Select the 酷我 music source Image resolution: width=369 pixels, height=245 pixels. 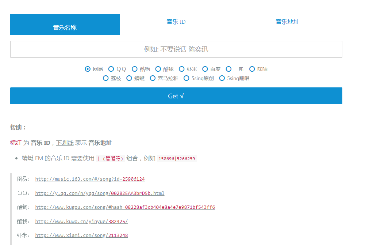158,69
